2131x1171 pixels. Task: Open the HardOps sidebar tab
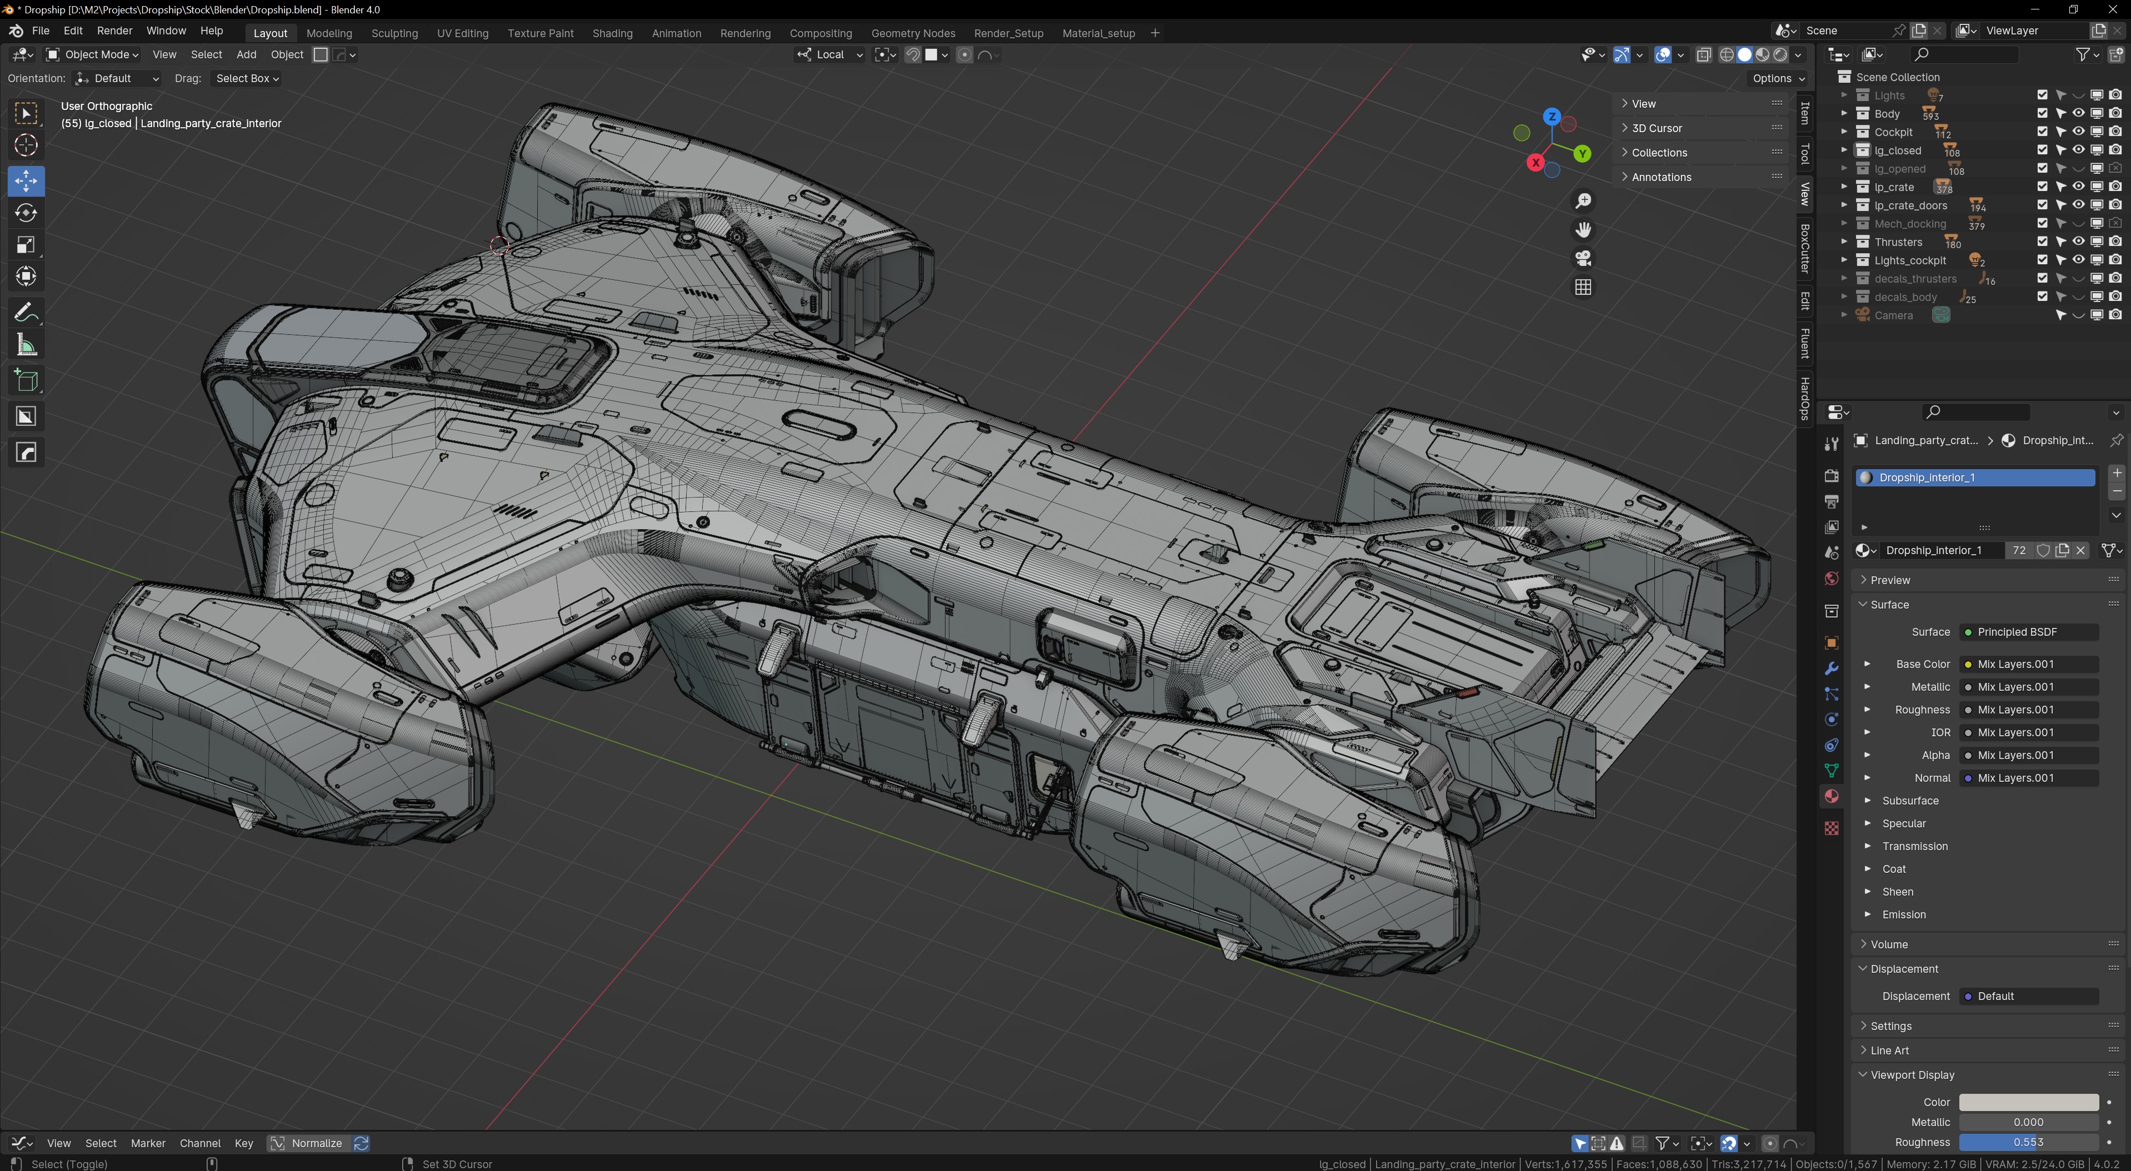click(x=1805, y=399)
